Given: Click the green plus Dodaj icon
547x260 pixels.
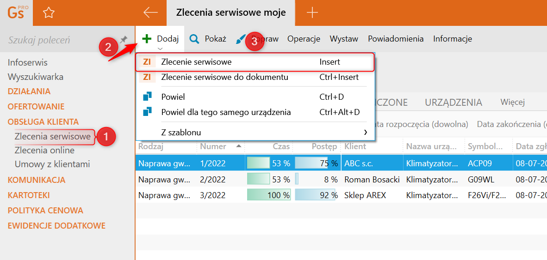Looking at the screenshot, I should [147, 39].
